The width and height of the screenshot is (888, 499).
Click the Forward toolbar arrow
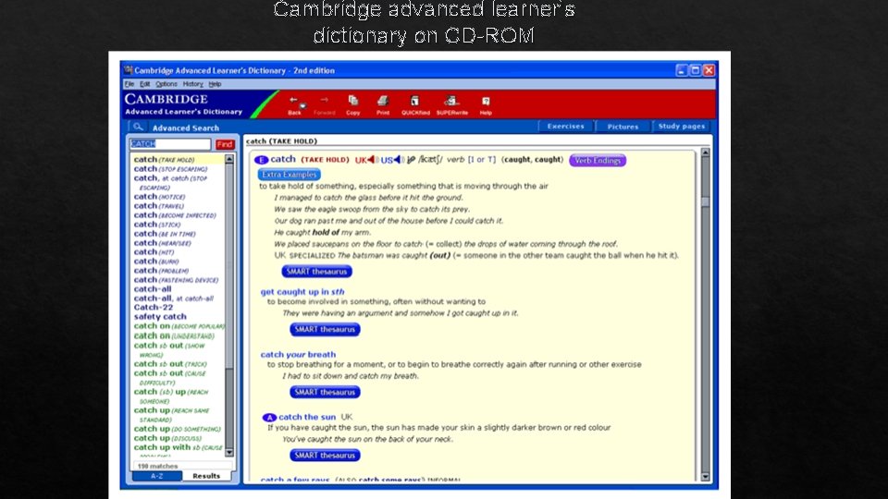tap(324, 104)
